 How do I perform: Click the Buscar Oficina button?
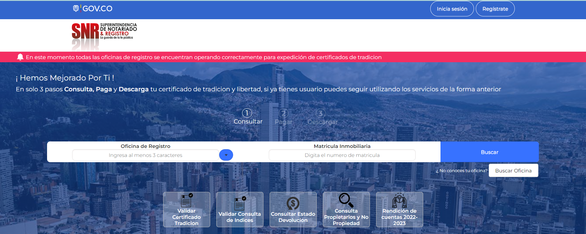coord(514,171)
